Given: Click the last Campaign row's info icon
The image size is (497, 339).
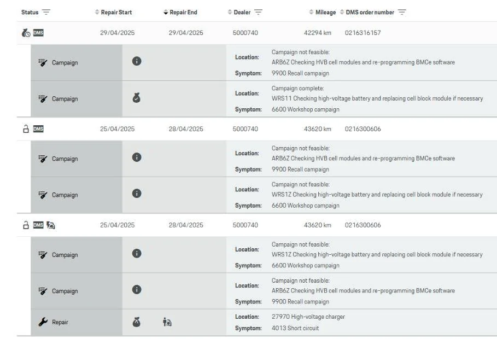Looking at the screenshot, I should click(137, 290).
